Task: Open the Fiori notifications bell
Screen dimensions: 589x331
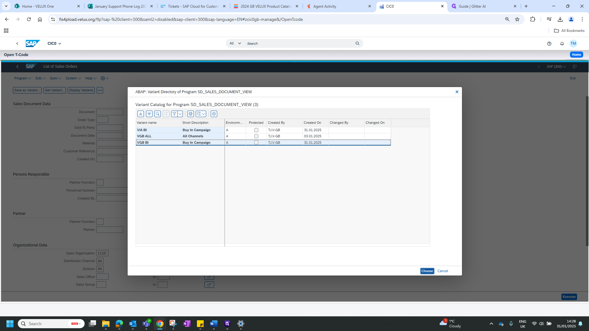Action: click(x=562, y=44)
